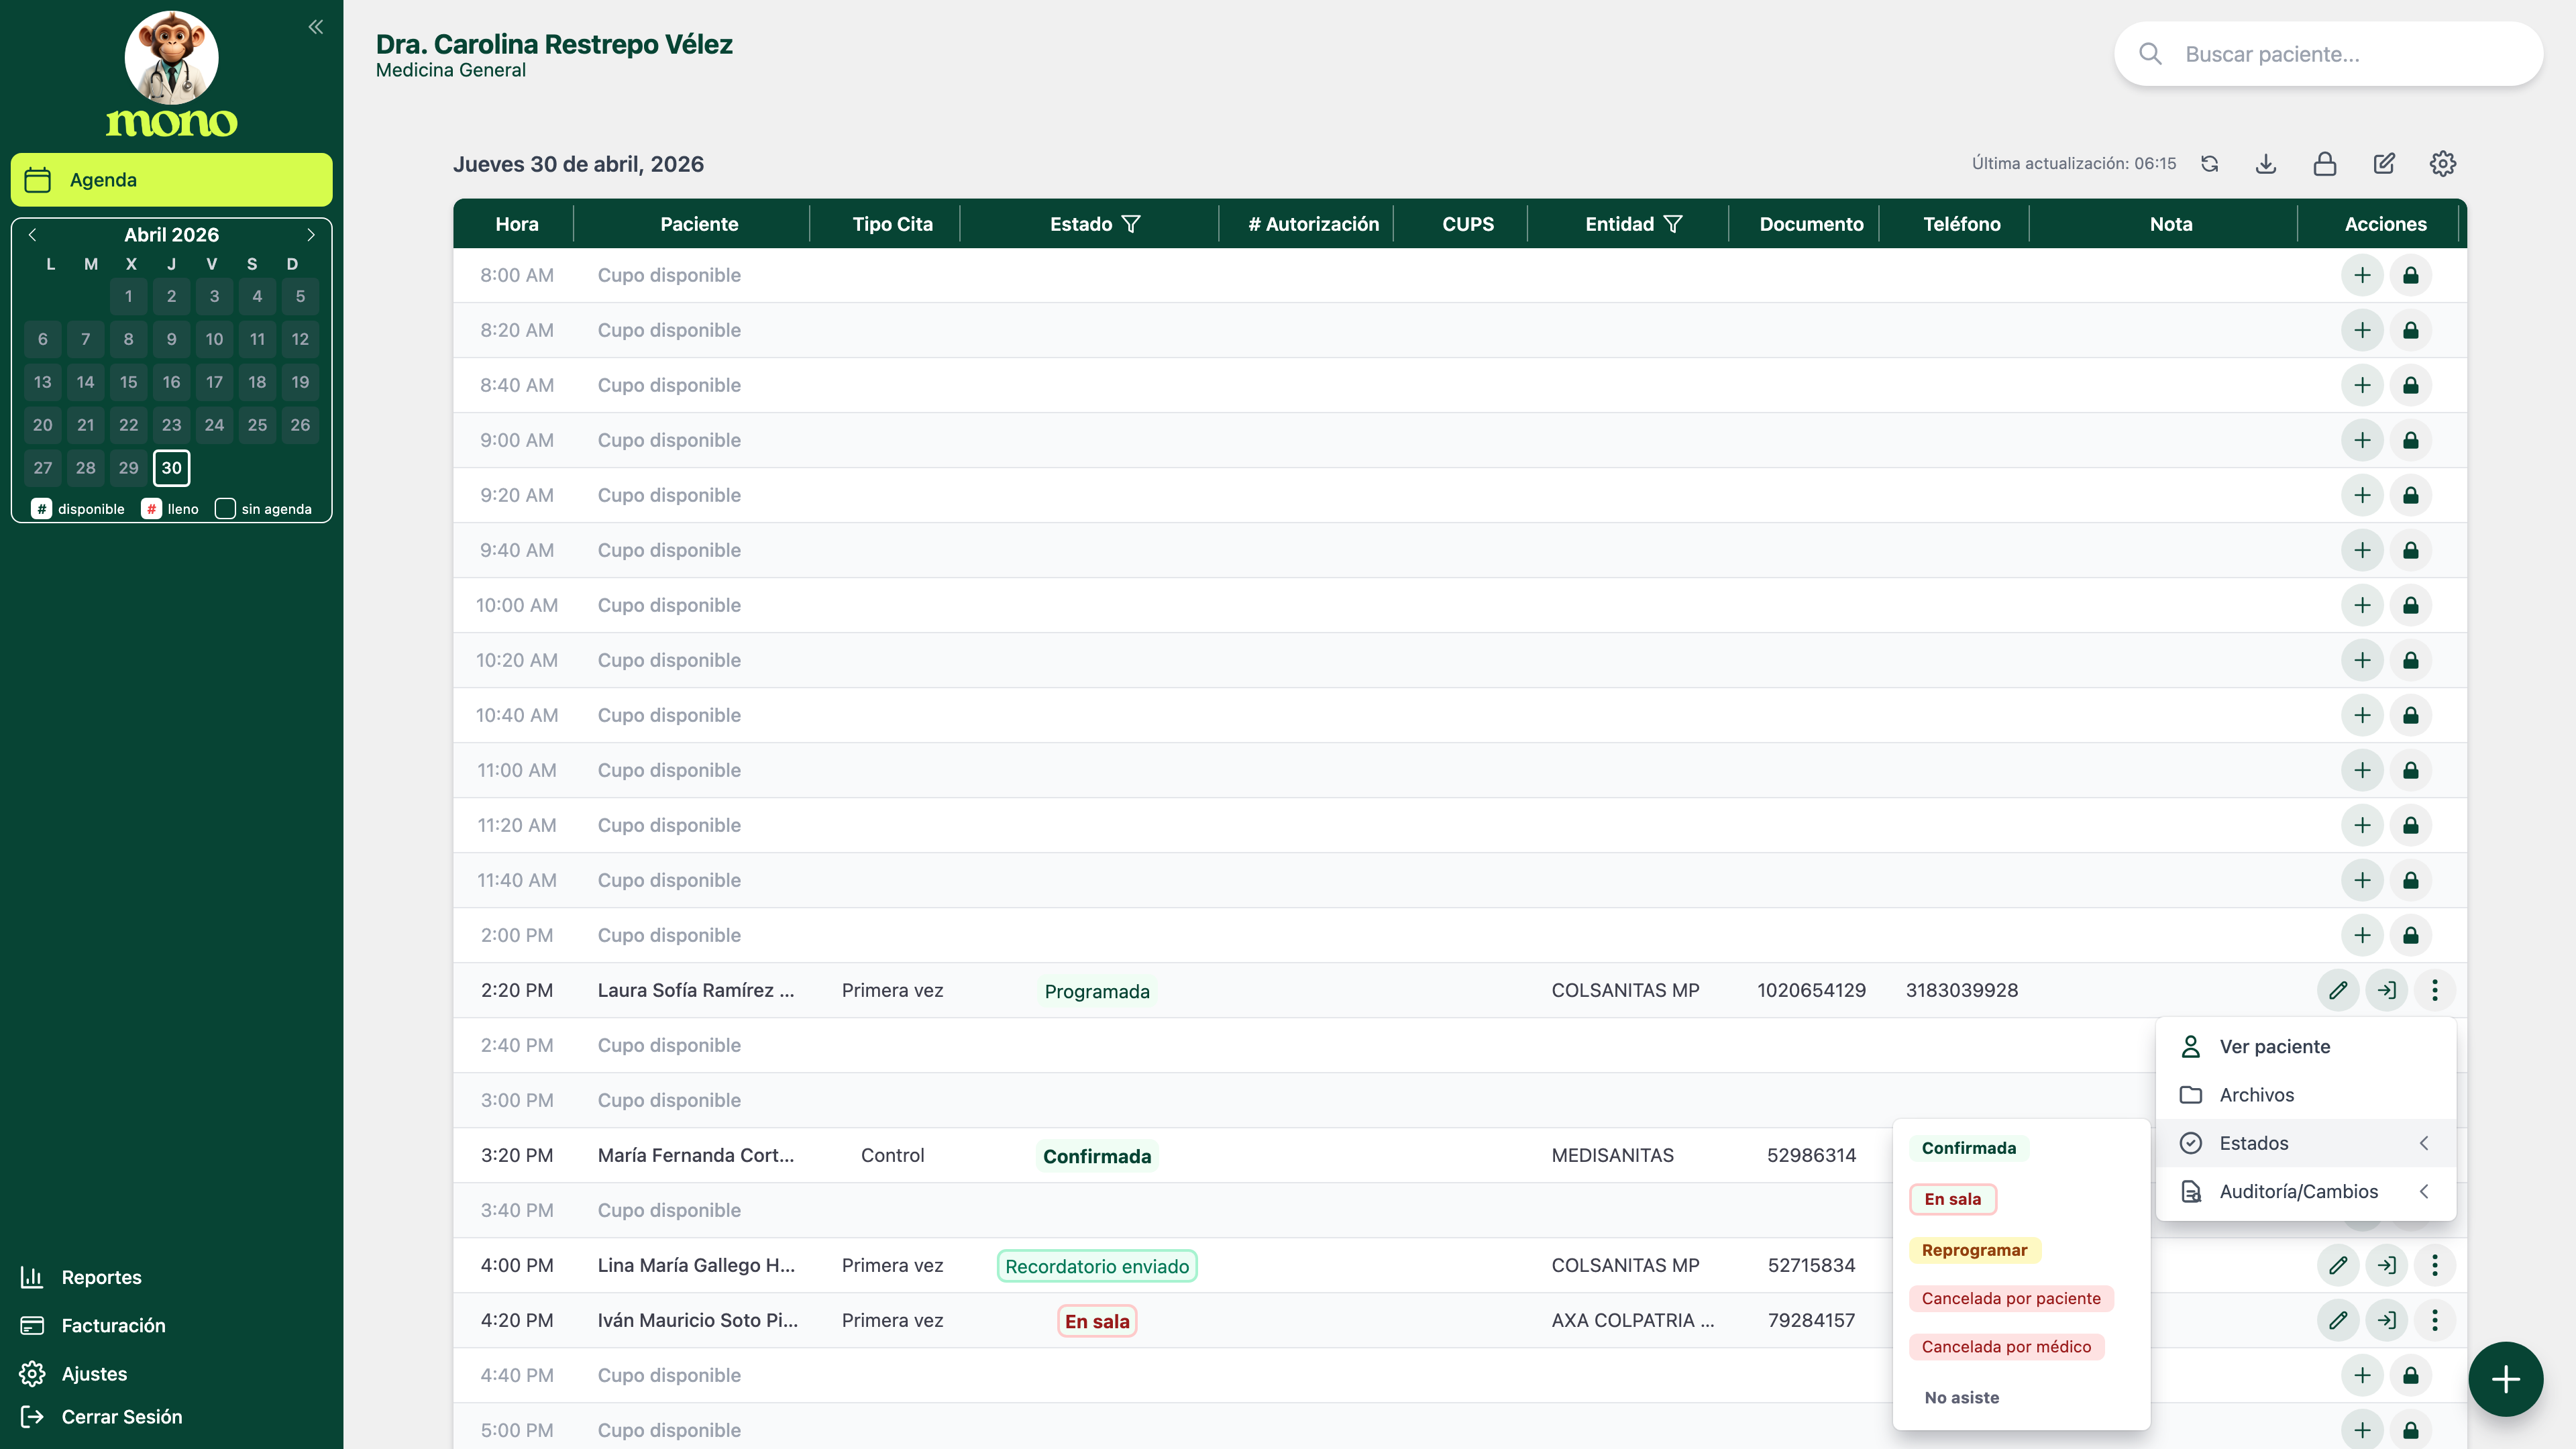2576x1449 pixels.
Task: Click the lock agenda icon in toolbar
Action: click(2325, 164)
